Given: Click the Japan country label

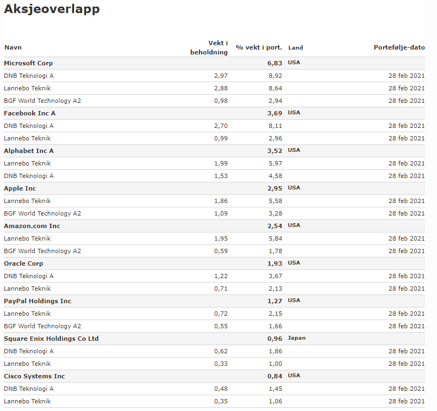Looking at the screenshot, I should click(296, 338).
